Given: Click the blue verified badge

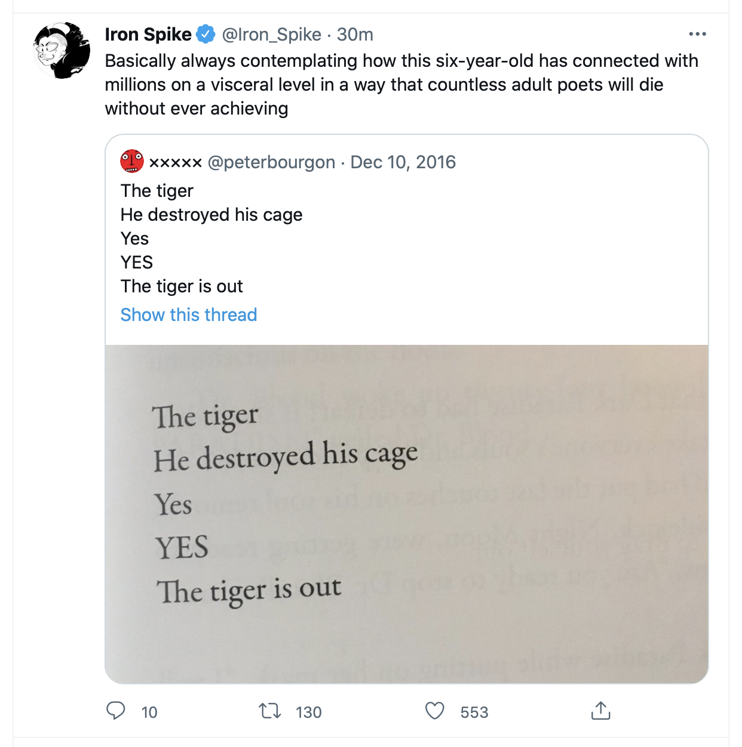Looking at the screenshot, I should (x=206, y=35).
